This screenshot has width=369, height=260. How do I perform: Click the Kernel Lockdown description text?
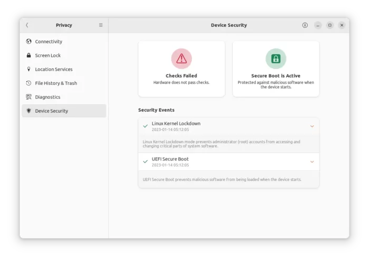click(221, 144)
